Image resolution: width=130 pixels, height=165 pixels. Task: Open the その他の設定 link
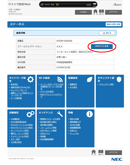click(x=16, y=142)
